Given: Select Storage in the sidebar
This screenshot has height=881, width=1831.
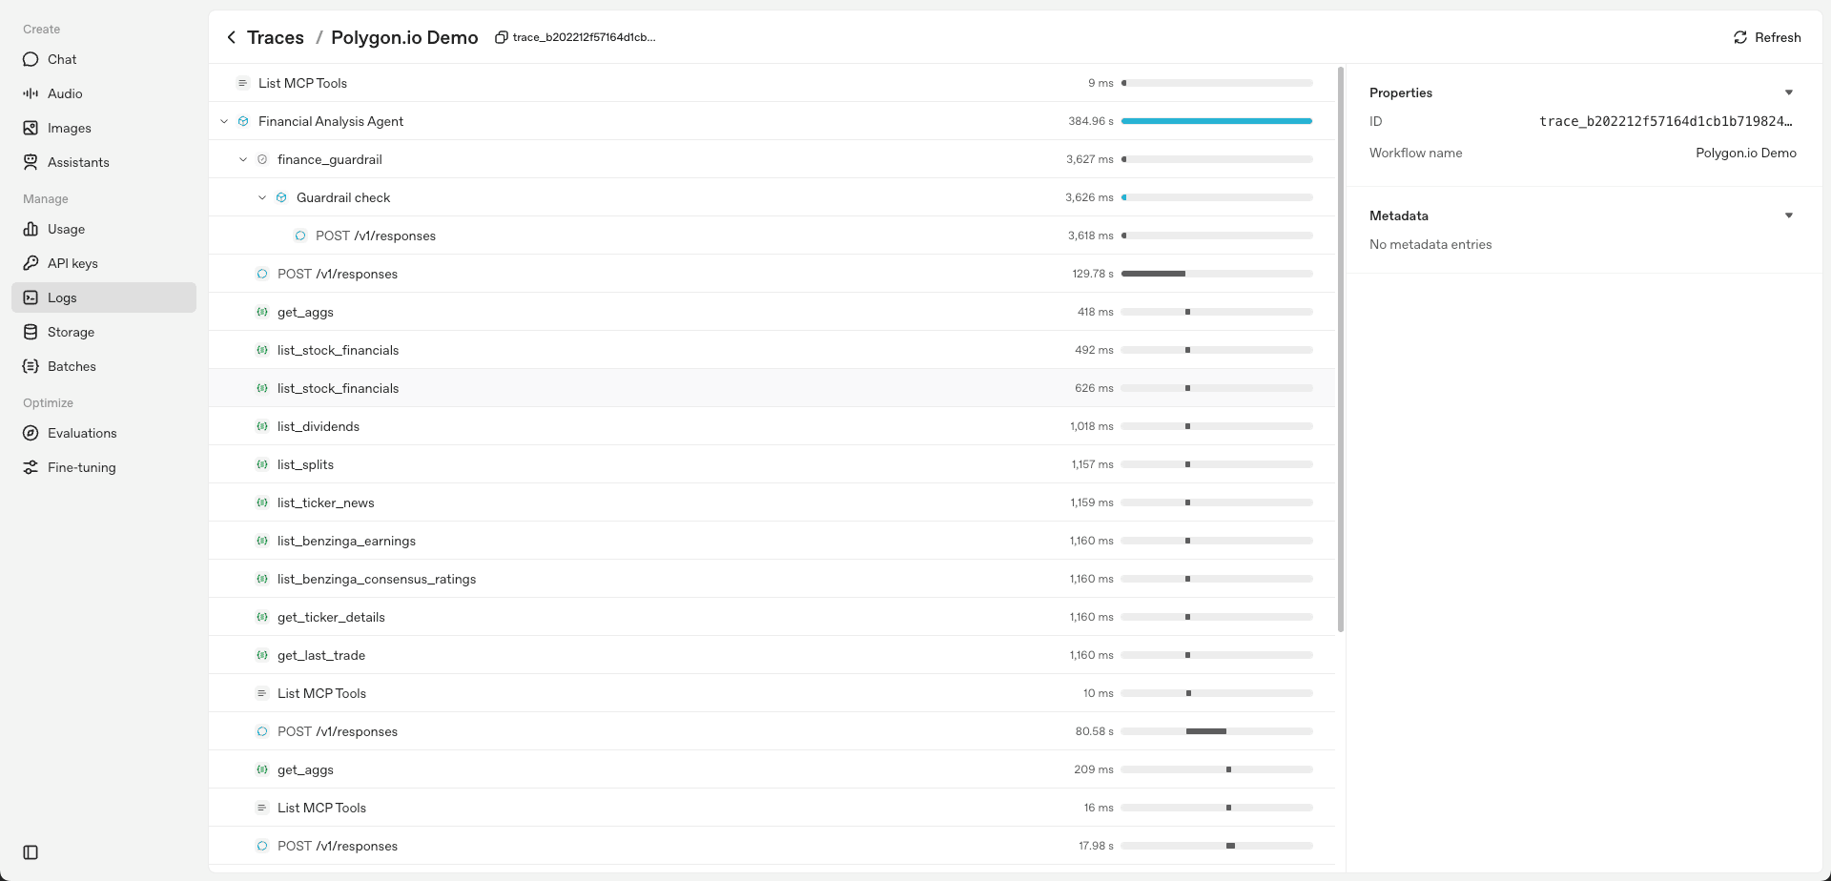Looking at the screenshot, I should click(71, 332).
